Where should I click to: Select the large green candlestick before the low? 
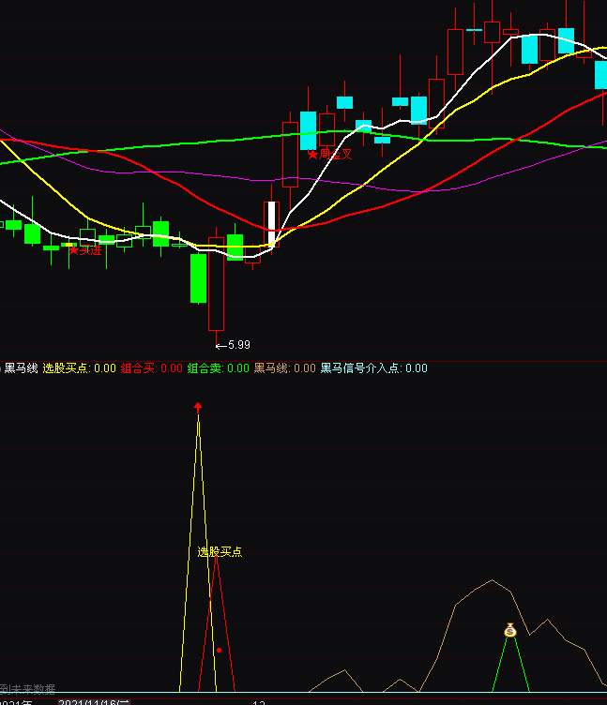tap(198, 277)
